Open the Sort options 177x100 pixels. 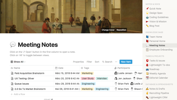(97, 62)
